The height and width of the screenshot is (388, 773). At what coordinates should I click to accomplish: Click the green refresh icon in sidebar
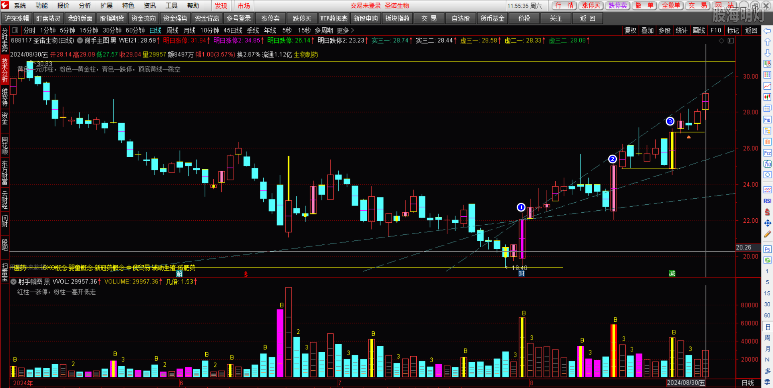[x=767, y=260]
